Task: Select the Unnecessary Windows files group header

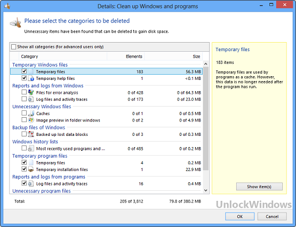Action: click(42, 107)
